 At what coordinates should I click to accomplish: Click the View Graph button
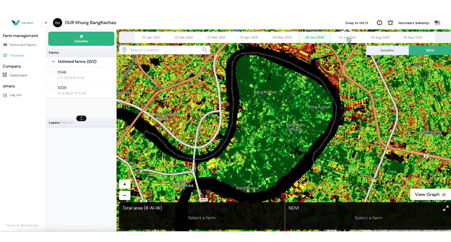click(x=430, y=195)
